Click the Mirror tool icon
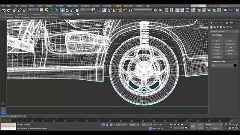The width and height of the screenshot is (240, 135). (156, 10)
